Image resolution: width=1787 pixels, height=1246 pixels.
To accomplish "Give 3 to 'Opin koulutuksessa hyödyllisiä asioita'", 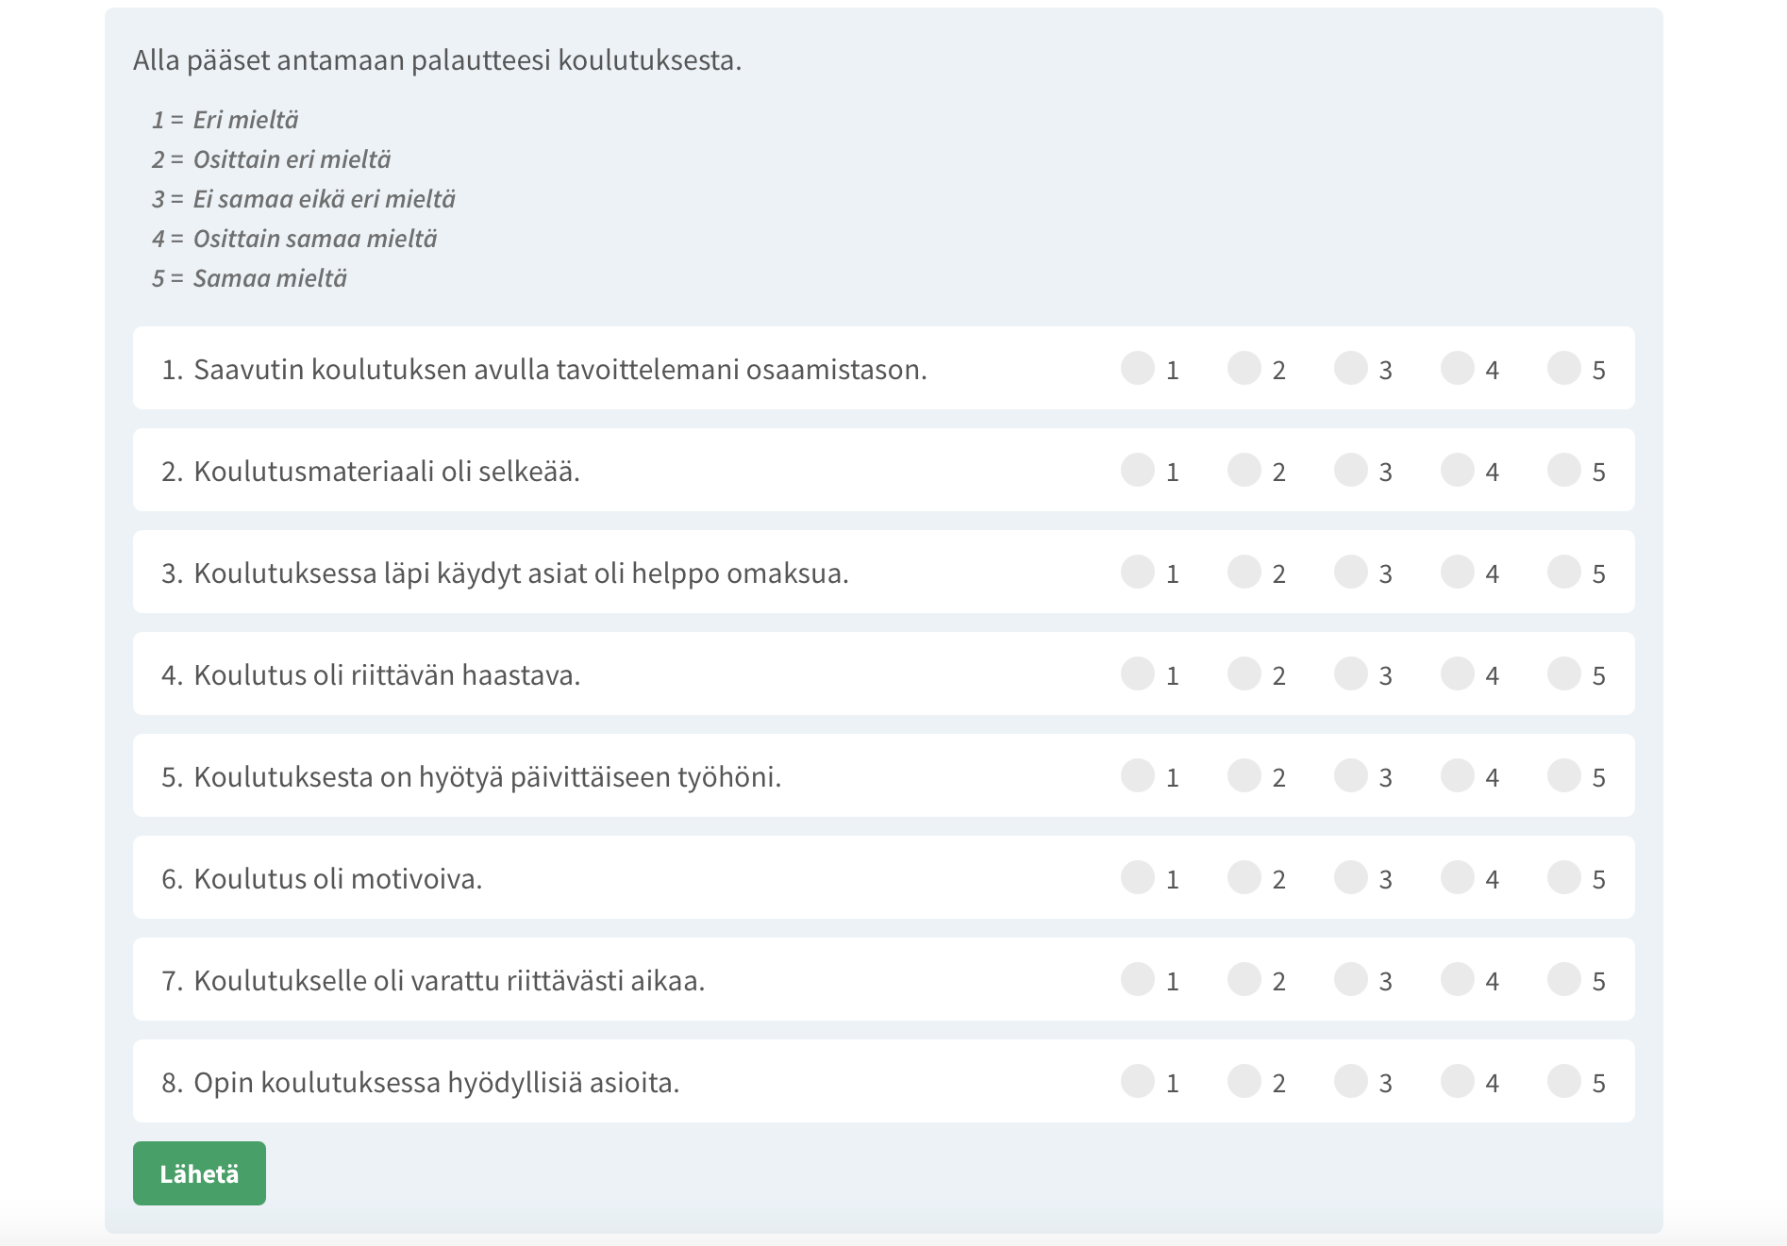I will tap(1351, 1081).
